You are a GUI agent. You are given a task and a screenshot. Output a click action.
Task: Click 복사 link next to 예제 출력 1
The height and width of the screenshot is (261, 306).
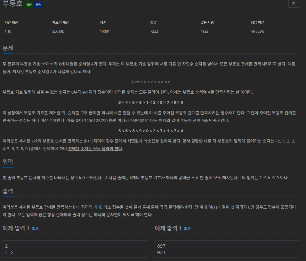(x=187, y=229)
